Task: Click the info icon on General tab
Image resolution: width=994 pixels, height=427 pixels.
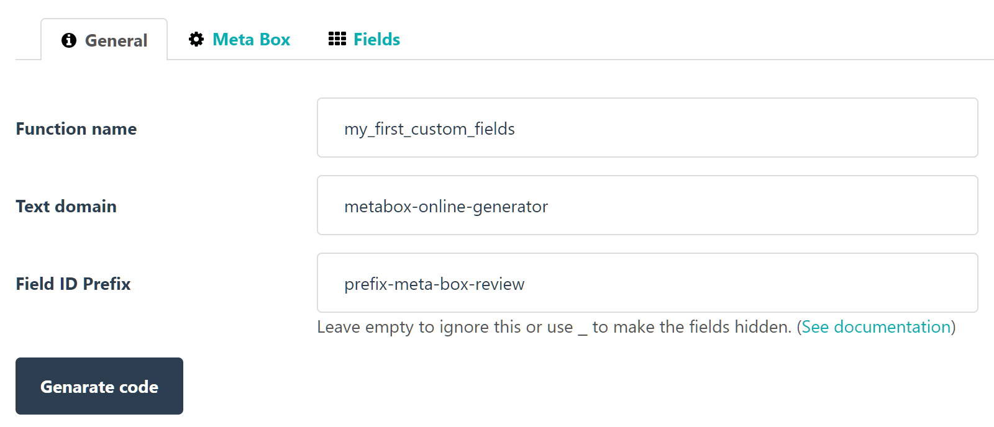Action: (69, 40)
